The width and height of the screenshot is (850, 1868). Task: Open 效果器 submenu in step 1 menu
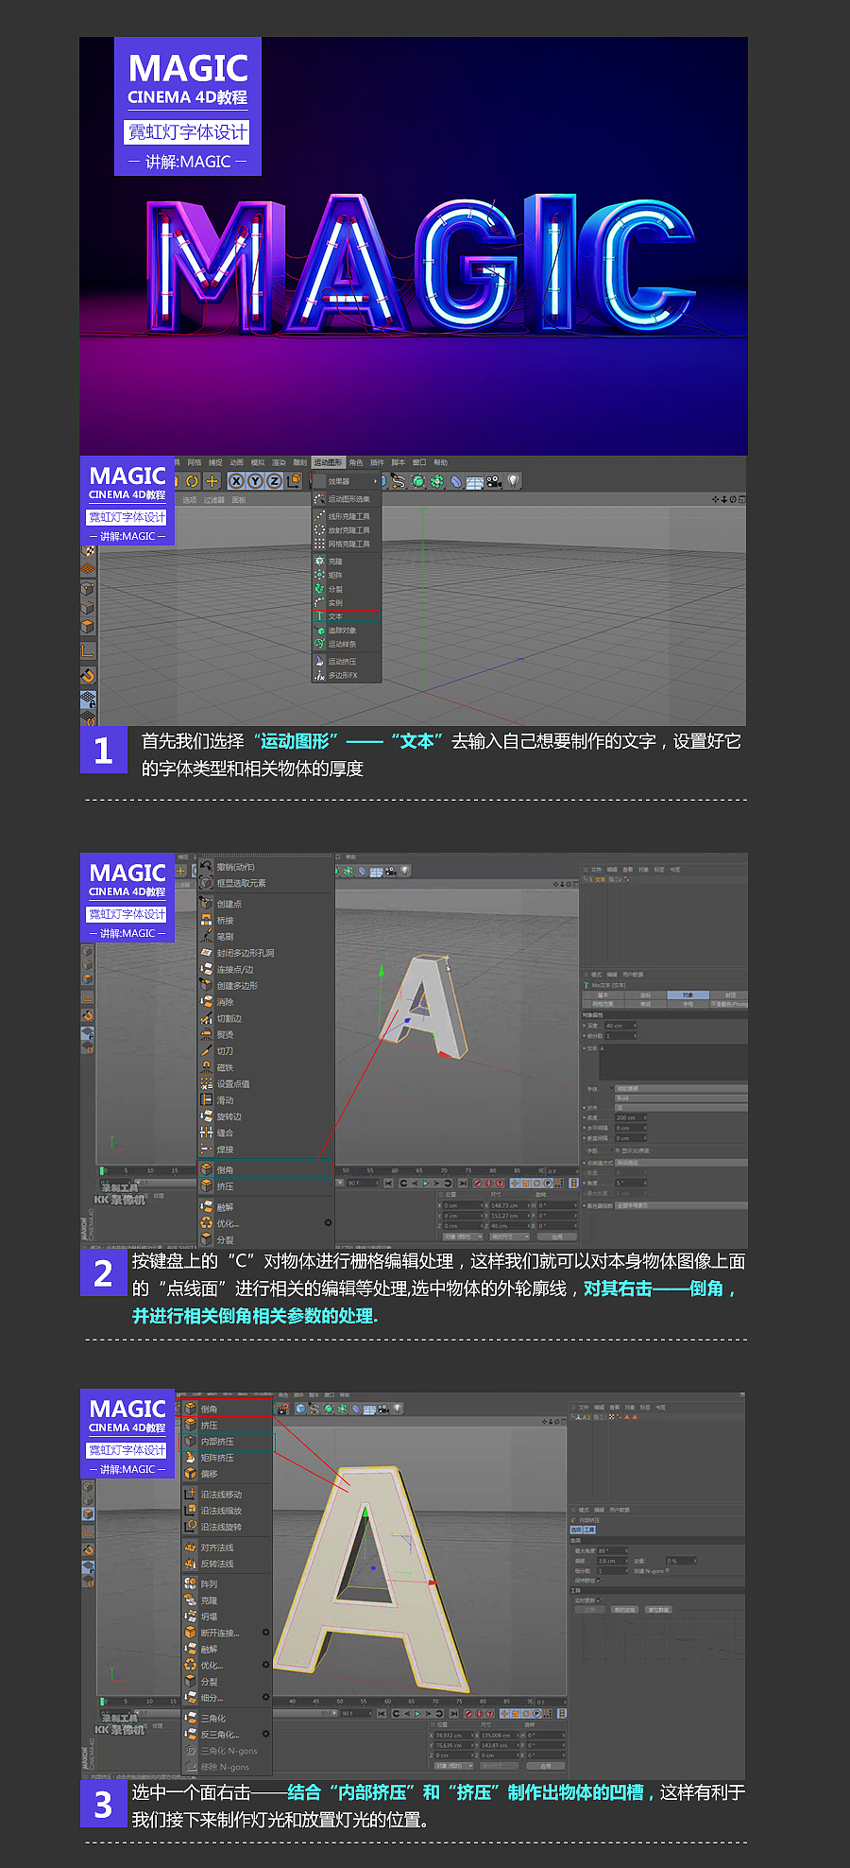click(x=347, y=481)
